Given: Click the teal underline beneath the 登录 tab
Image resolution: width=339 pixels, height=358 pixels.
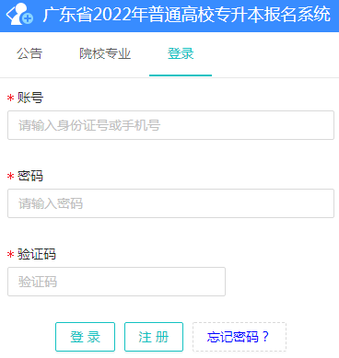Looking at the screenshot, I should 181,75.
